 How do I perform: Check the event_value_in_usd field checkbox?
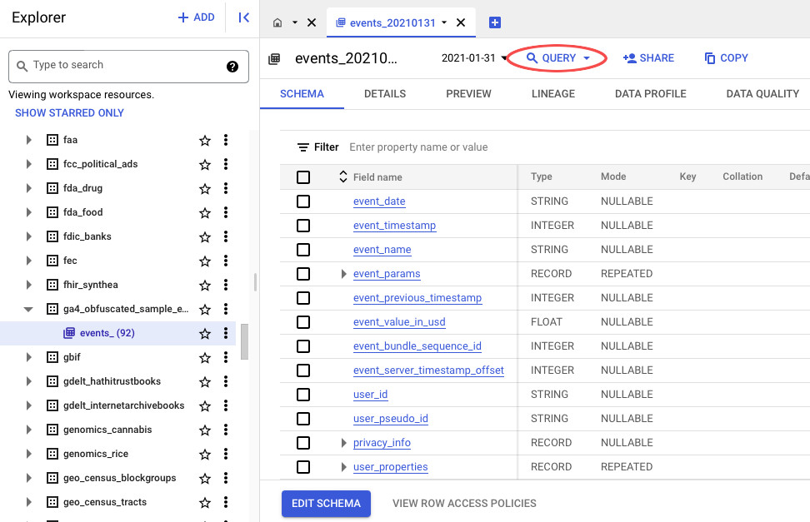point(303,322)
